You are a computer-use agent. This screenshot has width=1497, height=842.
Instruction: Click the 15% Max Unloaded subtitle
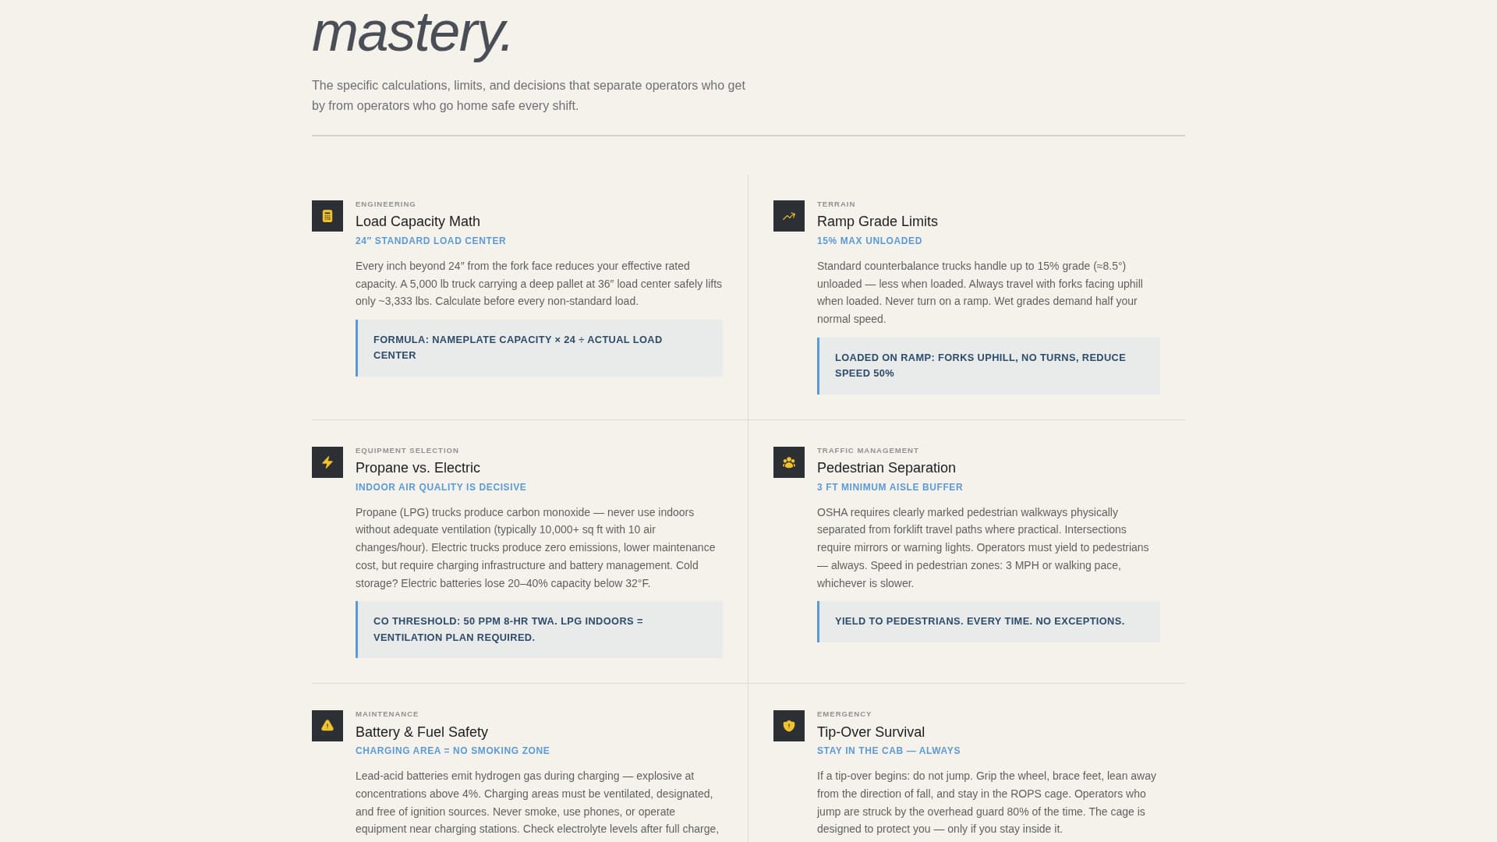click(x=869, y=241)
